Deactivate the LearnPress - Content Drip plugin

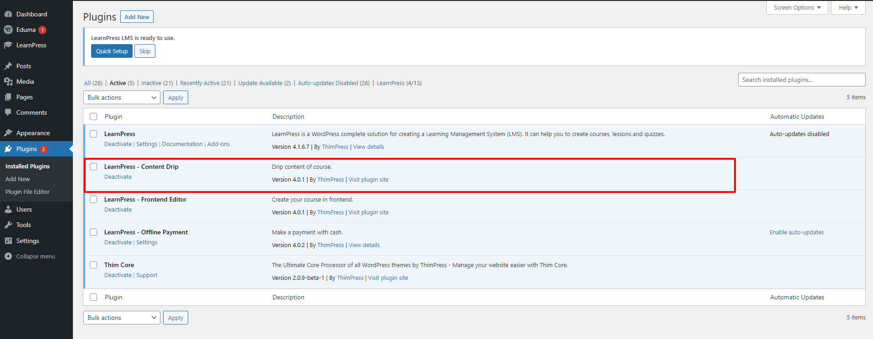pyautogui.click(x=118, y=177)
